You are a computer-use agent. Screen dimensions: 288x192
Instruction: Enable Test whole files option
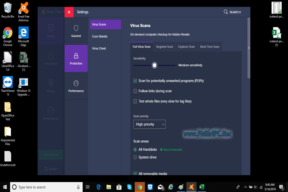click(135, 102)
